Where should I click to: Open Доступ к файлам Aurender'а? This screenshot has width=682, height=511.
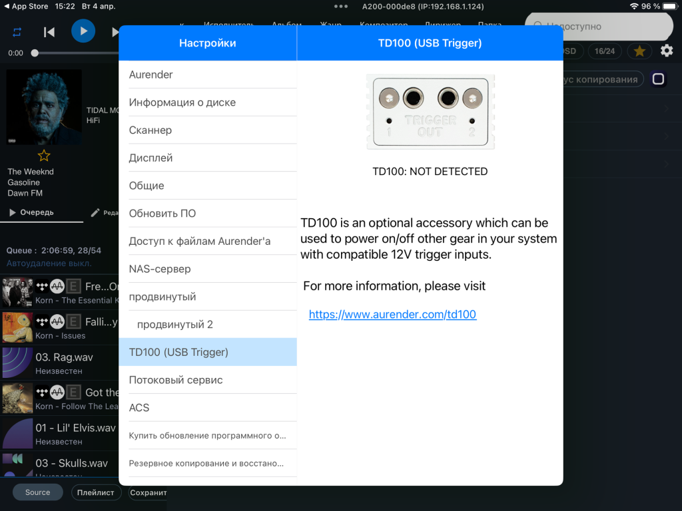208,242
